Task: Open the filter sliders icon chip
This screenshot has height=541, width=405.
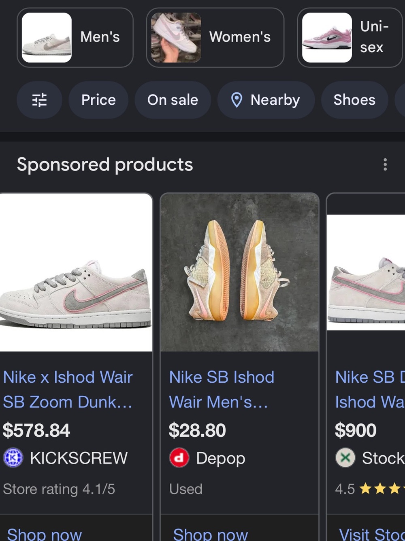Action: click(39, 100)
